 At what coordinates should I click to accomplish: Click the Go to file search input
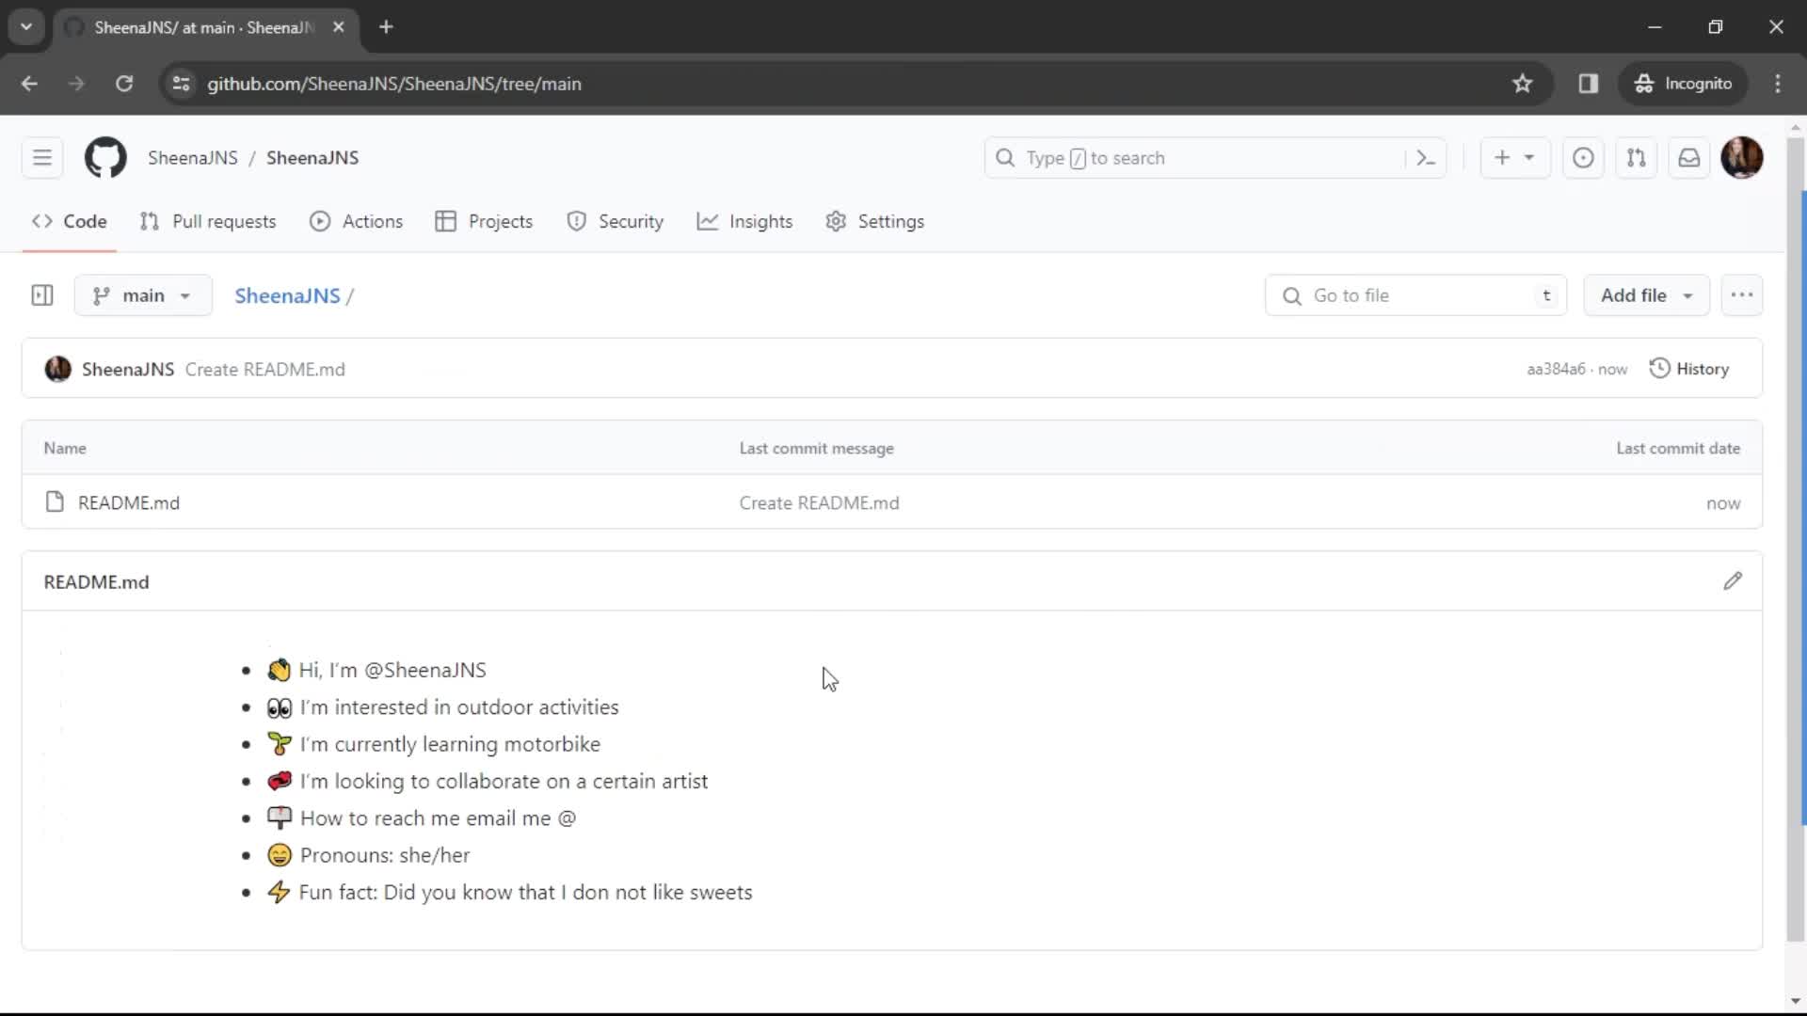coord(1415,295)
